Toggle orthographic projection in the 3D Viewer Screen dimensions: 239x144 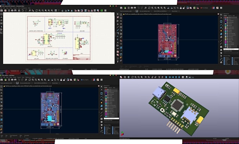[183, 77]
